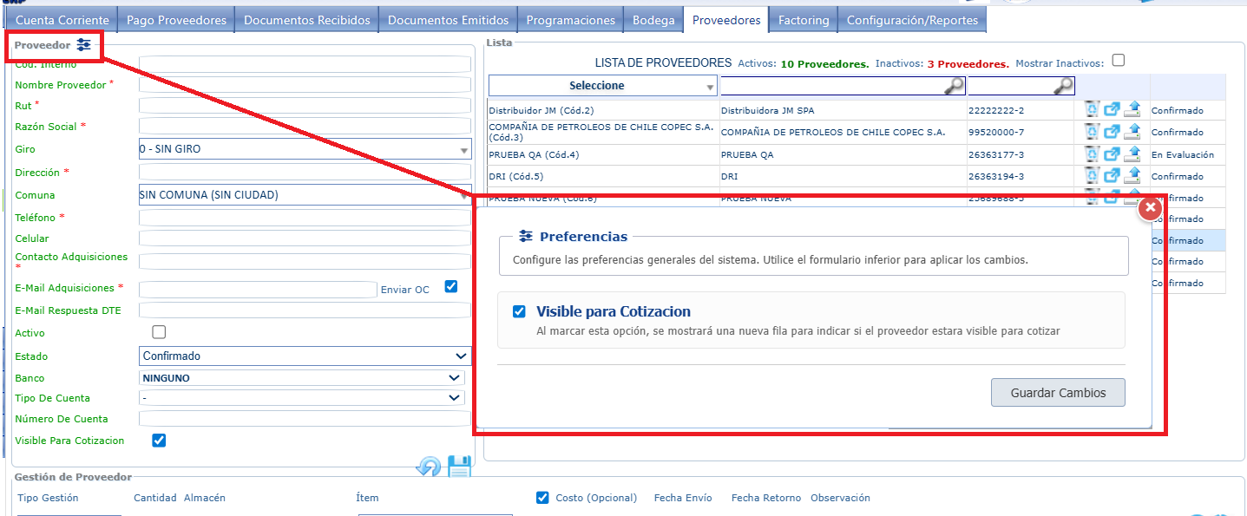Viewport: 1247px width, 516px height.
Task: Open the Giro dropdown with SIN GIRO
Action: pyautogui.click(x=305, y=149)
